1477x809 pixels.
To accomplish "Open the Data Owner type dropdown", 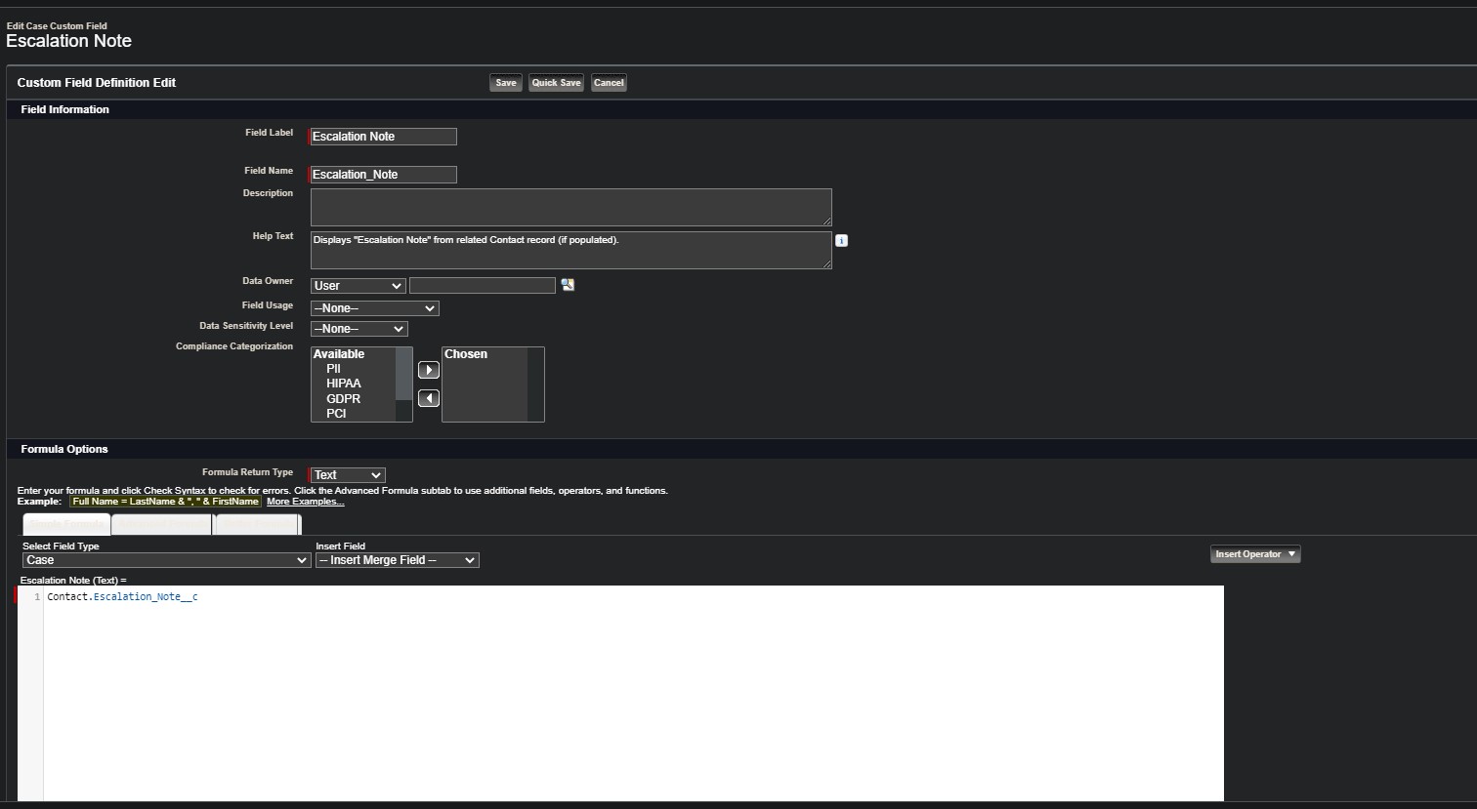I will (x=358, y=286).
